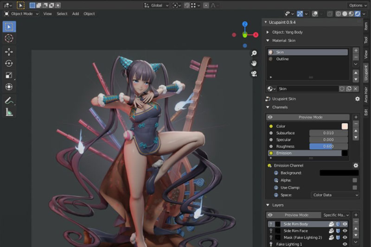
Task: Open the Select menu
Action: click(62, 14)
